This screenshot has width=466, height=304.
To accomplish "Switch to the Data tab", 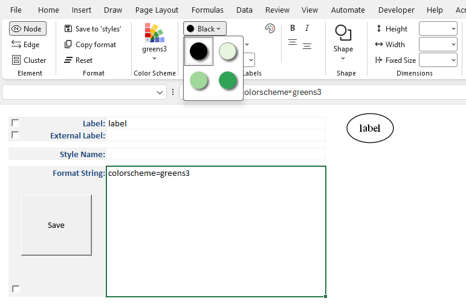I will [x=244, y=10].
